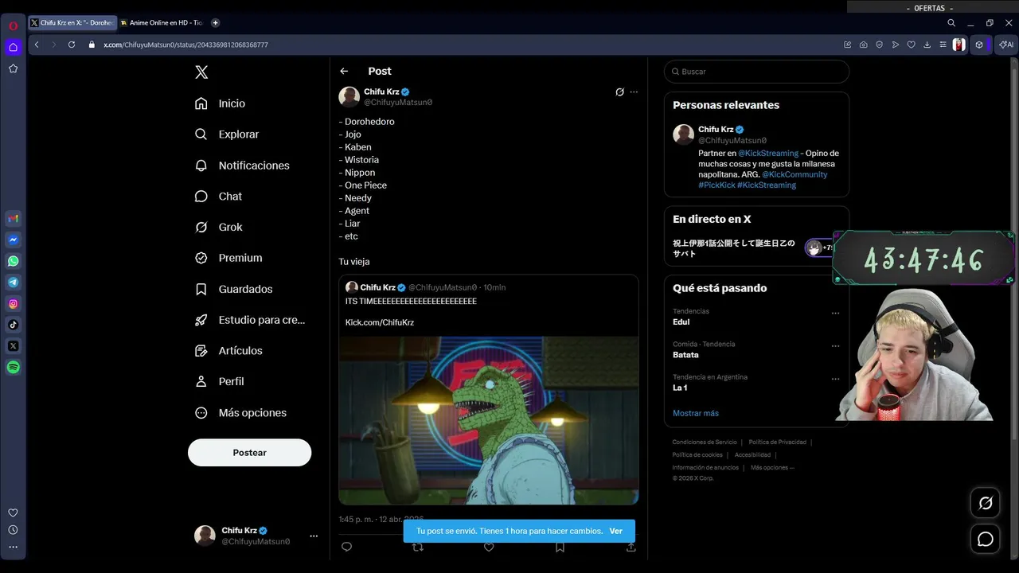Viewport: 1019px width, 573px height.
Task: Click browser tab search magnifier icon
Action: [951, 23]
